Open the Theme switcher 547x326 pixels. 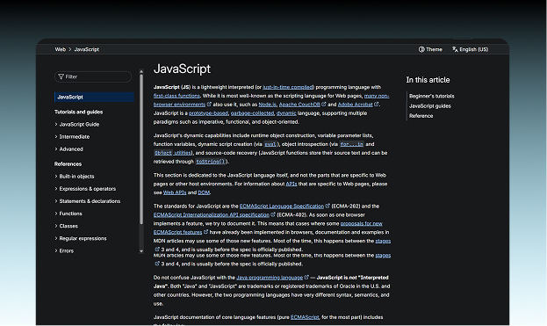pyautogui.click(x=430, y=49)
